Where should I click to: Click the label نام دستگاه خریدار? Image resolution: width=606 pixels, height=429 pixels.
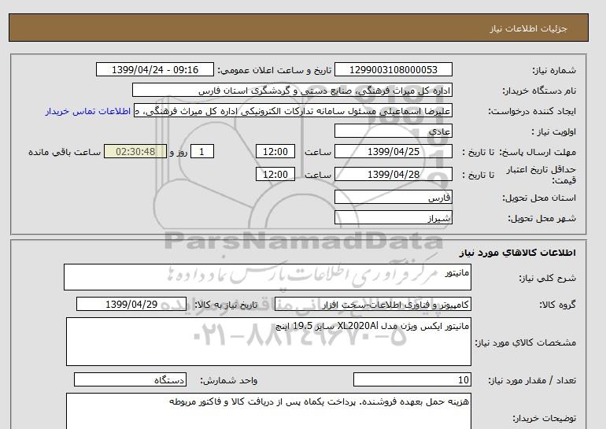point(539,91)
